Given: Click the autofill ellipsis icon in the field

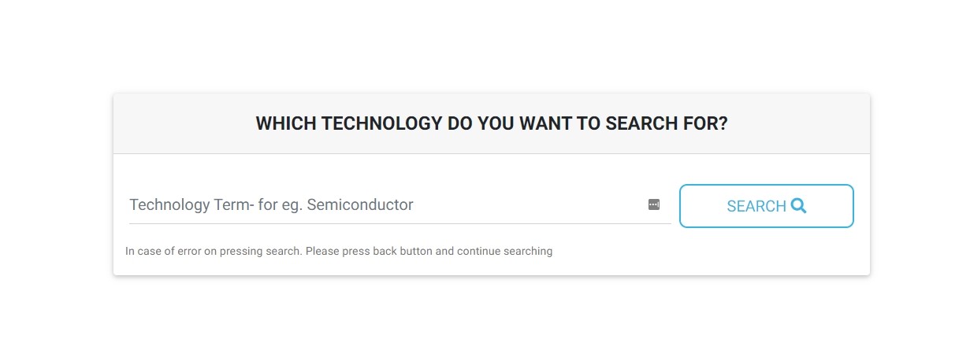Looking at the screenshot, I should click(654, 204).
